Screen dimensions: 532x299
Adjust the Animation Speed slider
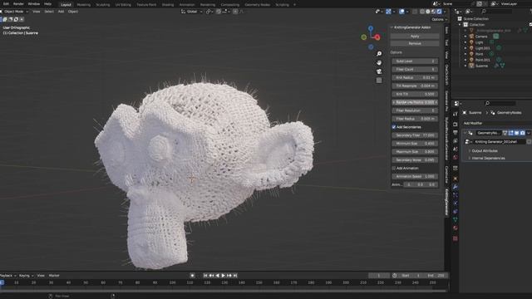(415, 176)
